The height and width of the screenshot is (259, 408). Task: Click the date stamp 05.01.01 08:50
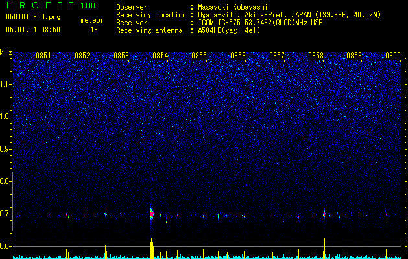(x=33, y=30)
